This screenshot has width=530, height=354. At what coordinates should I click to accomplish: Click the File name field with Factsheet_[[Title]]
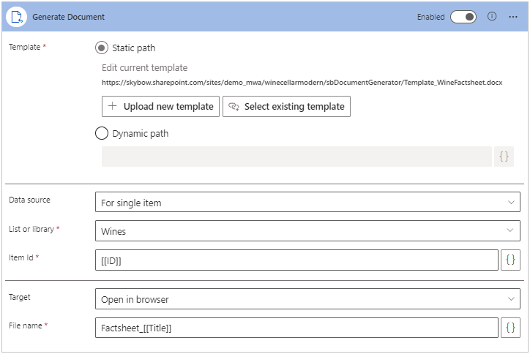(296, 328)
